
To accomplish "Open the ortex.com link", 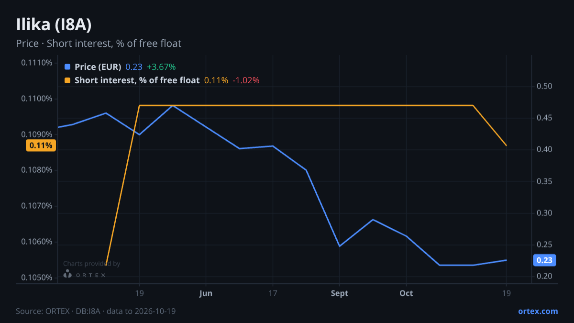I will (538, 311).
